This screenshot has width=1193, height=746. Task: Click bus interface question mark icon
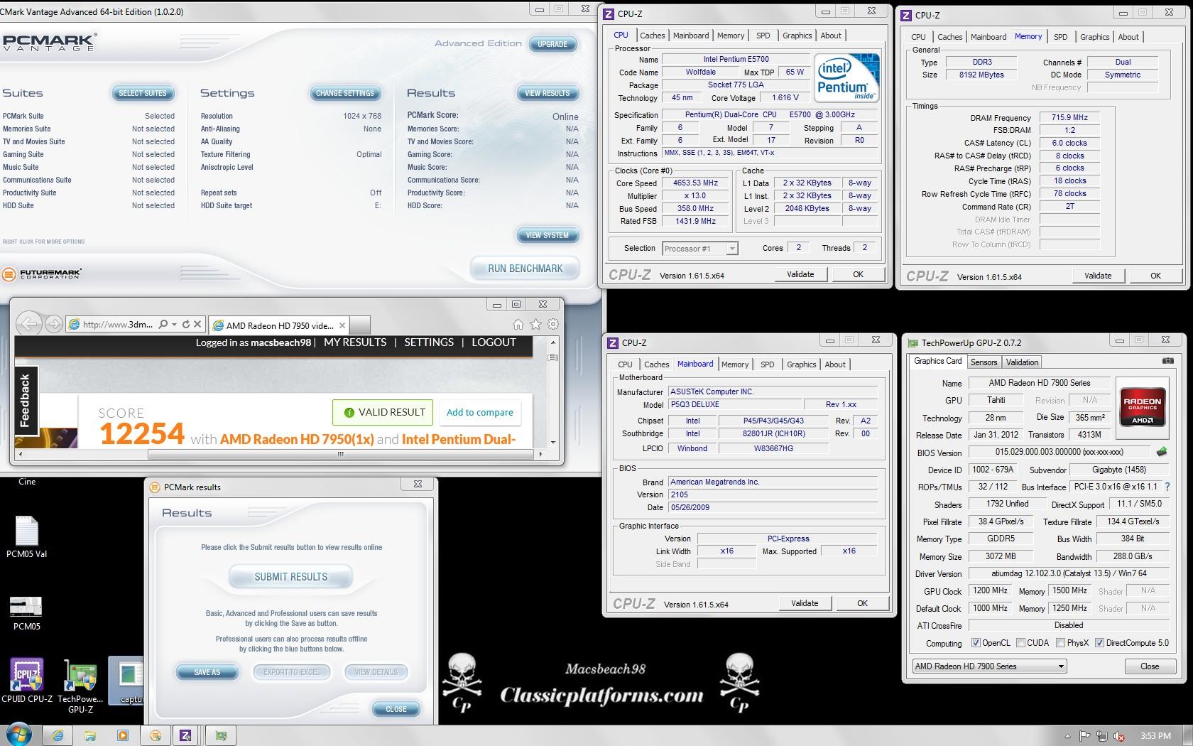tap(1167, 487)
